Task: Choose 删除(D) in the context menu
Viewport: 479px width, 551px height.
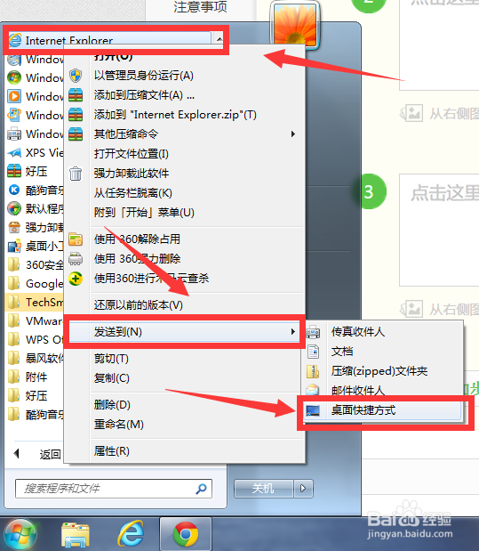Action: (x=112, y=405)
